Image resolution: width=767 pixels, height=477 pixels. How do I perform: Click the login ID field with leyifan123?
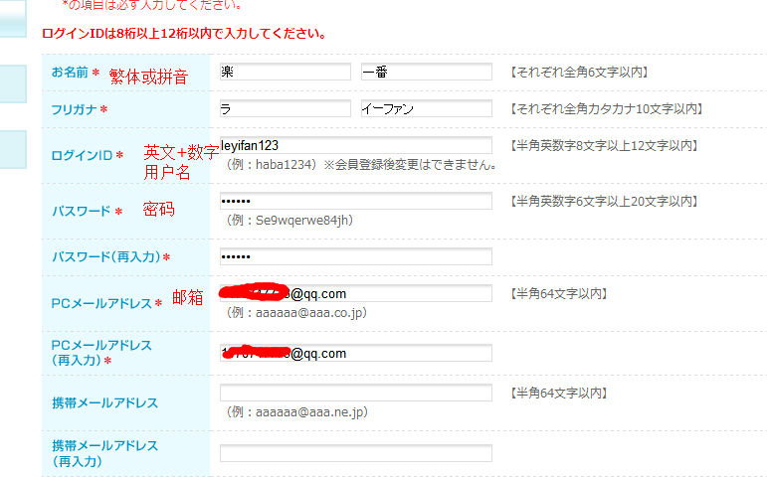pos(355,145)
